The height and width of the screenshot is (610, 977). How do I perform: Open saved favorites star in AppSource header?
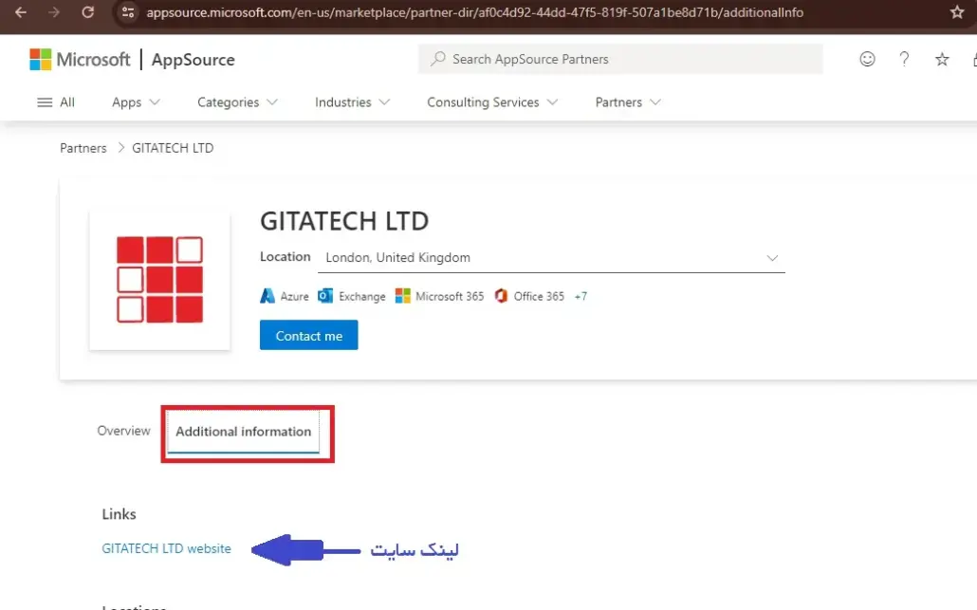(942, 59)
